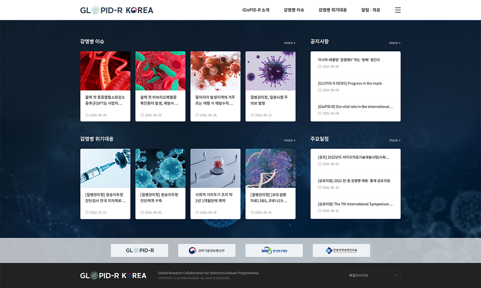Click title [질병관리청] 원숭이두창 진단검사 전국 지자체로
Viewport: 481px width, 288px height.
point(105,197)
